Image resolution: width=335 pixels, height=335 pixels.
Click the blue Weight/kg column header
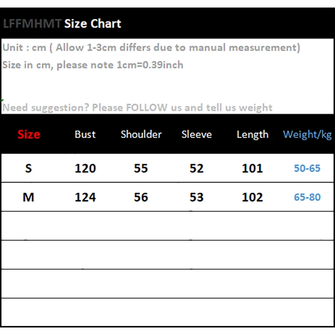[307, 134]
